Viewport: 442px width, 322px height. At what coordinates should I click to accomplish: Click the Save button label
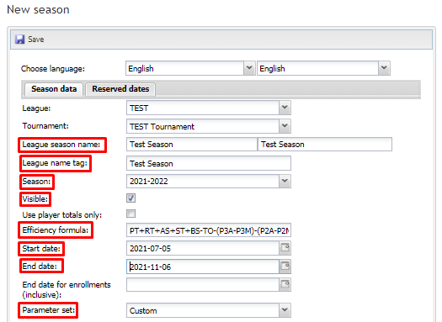(x=36, y=40)
